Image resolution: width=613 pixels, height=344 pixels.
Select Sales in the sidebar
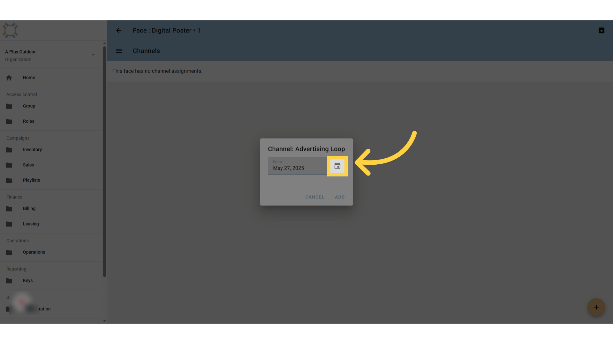click(x=51, y=165)
